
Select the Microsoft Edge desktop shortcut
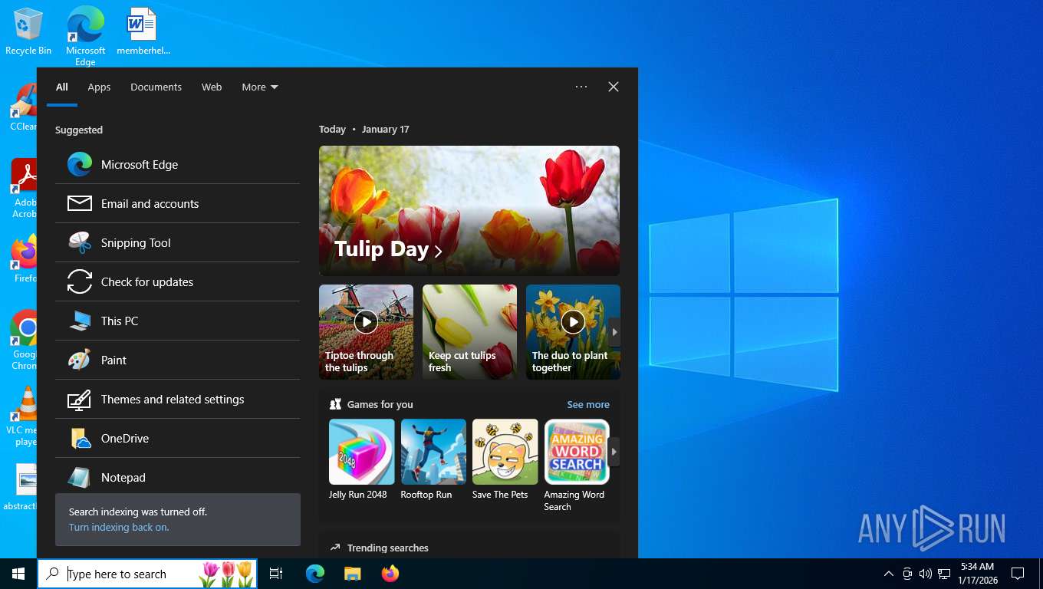(x=85, y=36)
